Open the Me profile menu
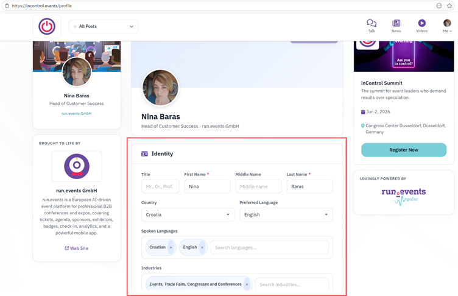Image resolution: width=458 pixels, height=296 pixels. point(447,26)
